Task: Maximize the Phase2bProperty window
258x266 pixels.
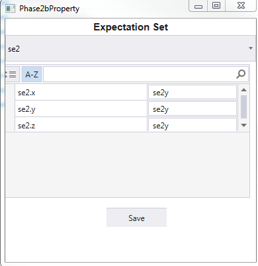Action: click(216, 5)
